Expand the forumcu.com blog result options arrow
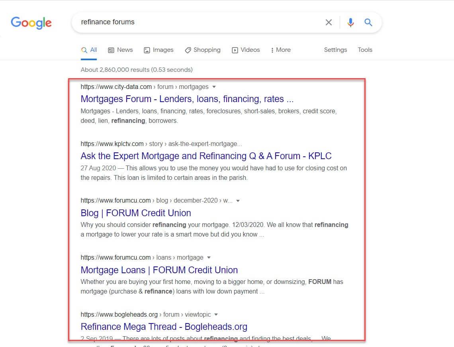The height and width of the screenshot is (347, 454). 238,201
